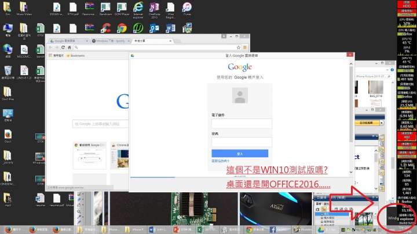The height and width of the screenshot is (234, 417).
Task: Click the Explorer search box for iPhone Picture
Action: pos(374,76)
